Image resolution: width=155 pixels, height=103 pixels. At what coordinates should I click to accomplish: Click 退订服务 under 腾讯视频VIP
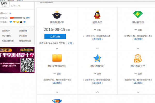click(97, 83)
